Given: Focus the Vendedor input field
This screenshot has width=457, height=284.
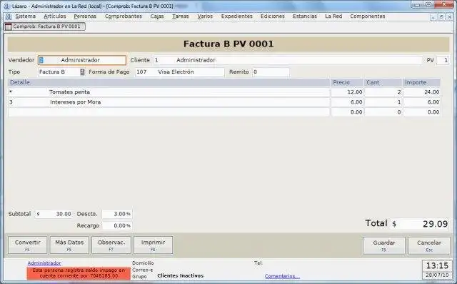Looking at the screenshot, I should coord(82,60).
